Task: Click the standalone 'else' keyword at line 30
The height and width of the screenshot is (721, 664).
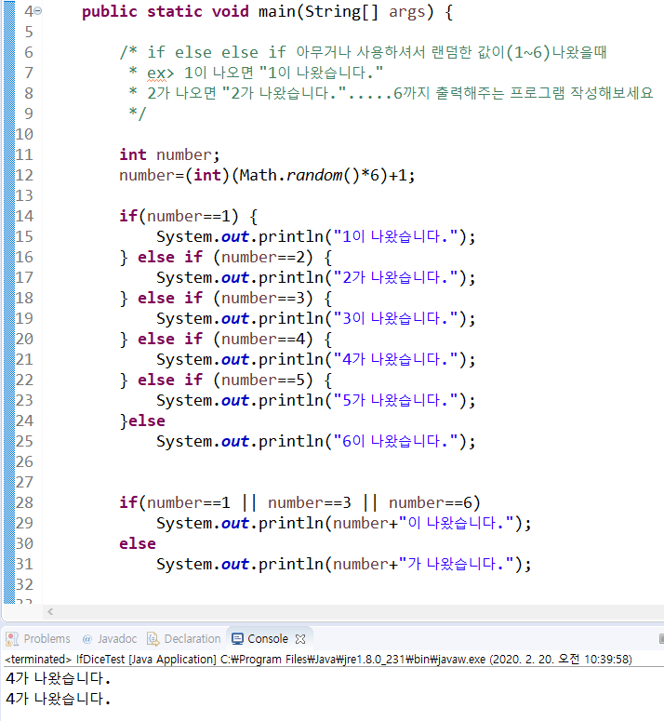Action: tap(138, 543)
